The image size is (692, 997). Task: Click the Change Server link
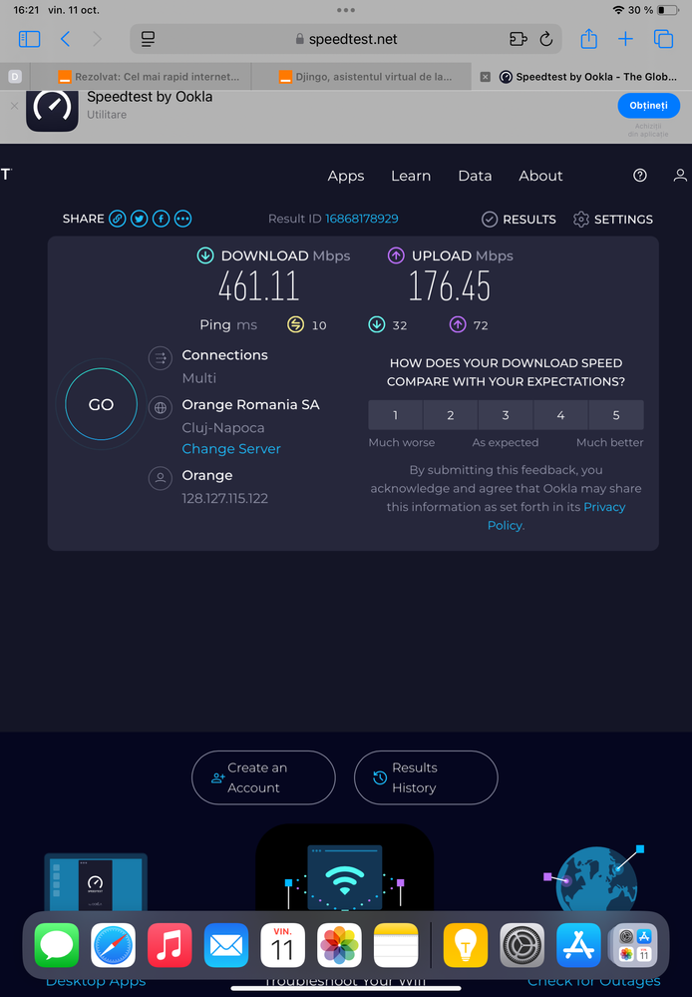tap(231, 449)
